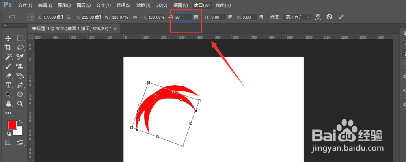Image resolution: width=406 pixels, height=162 pixels.
Task: Click the red foreground color swatch
Action: pos(12,125)
